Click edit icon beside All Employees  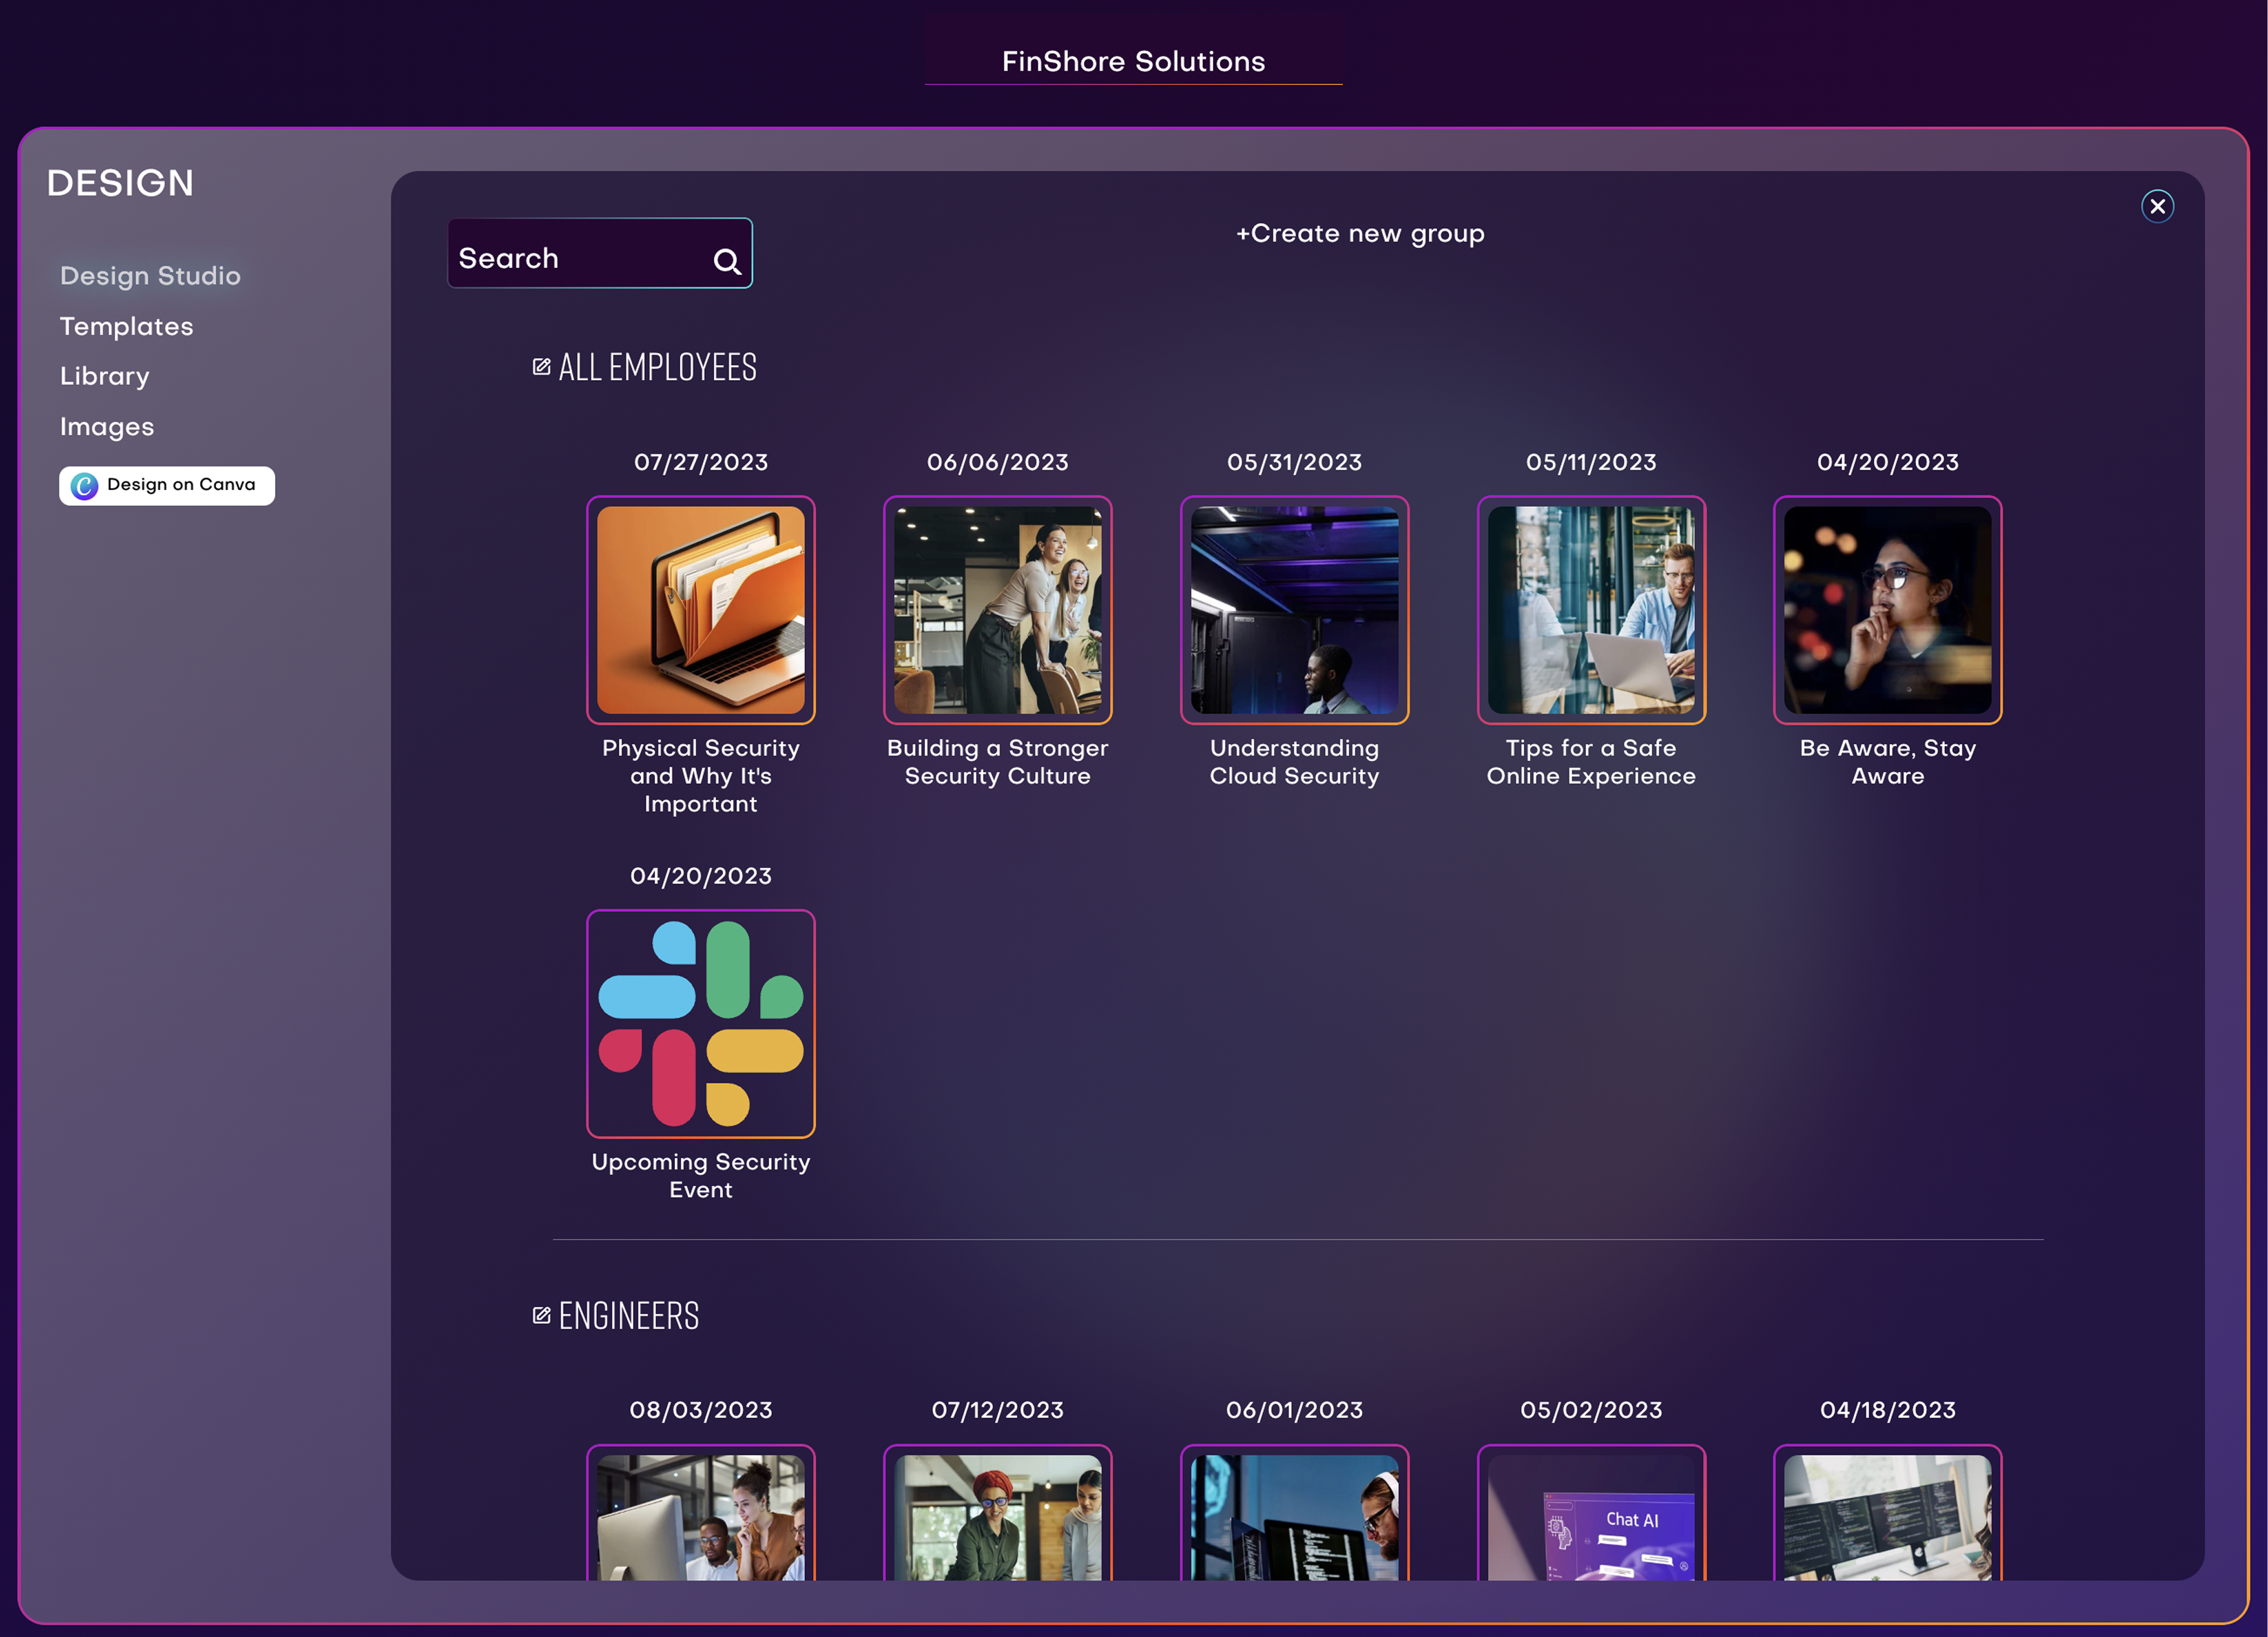pyautogui.click(x=541, y=367)
